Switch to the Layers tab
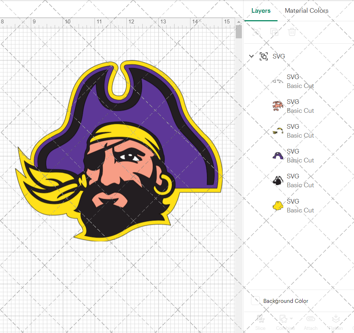Screen dimensions: 354x333 point(261,11)
